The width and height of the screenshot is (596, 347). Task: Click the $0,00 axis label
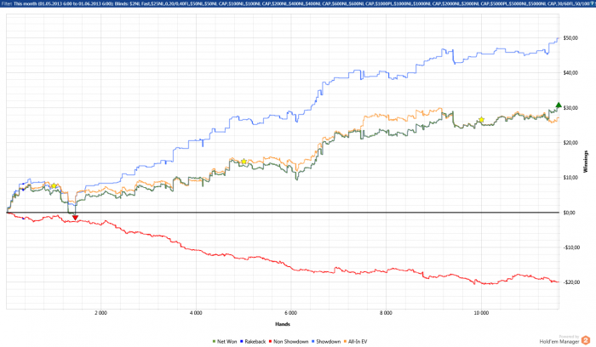[570, 213]
